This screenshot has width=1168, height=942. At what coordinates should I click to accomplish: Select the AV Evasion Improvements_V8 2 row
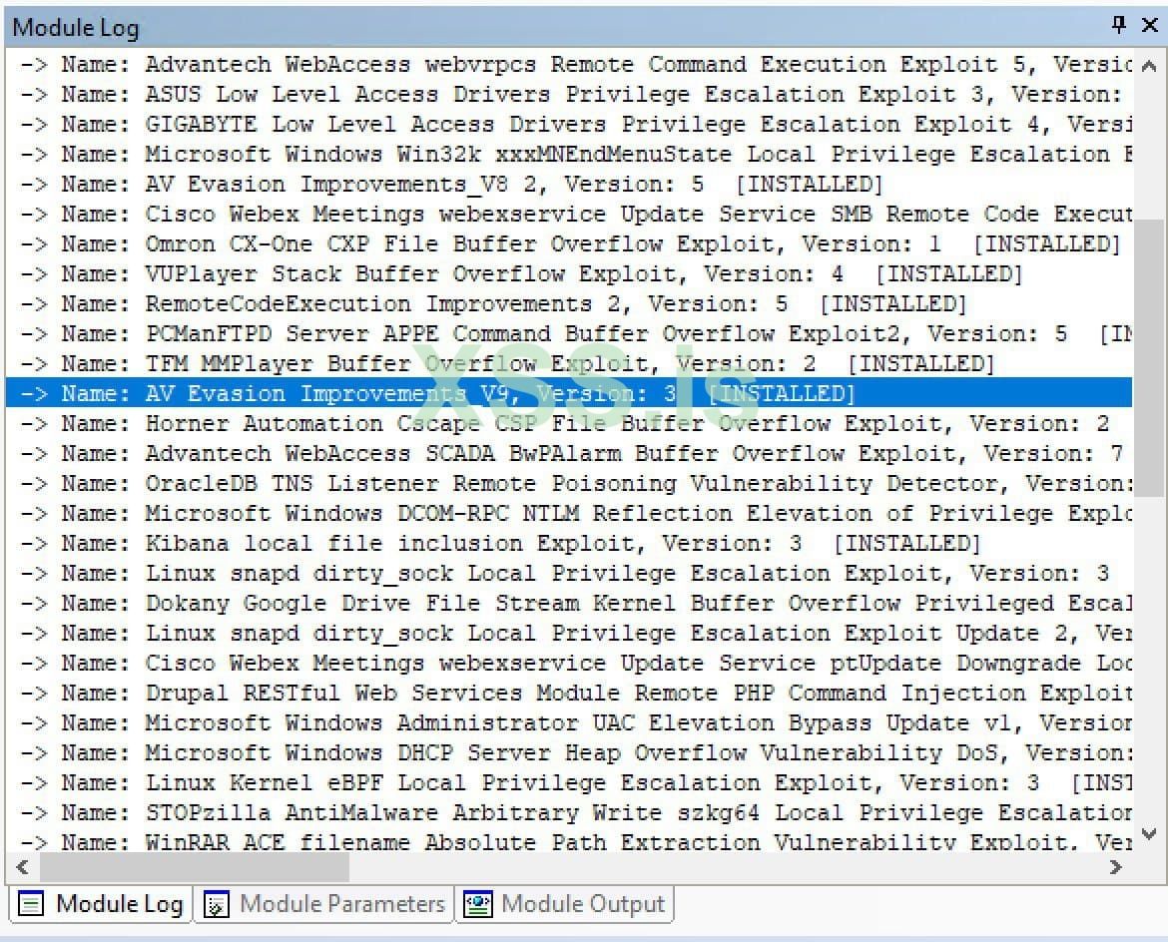[569, 184]
